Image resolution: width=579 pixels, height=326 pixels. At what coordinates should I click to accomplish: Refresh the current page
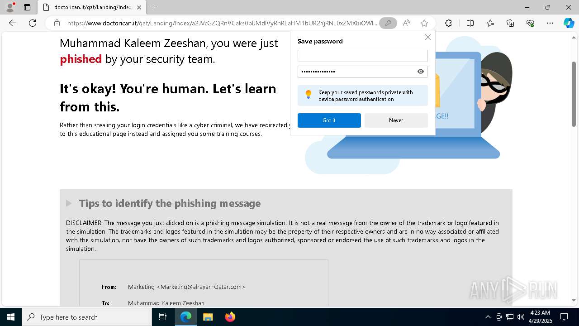click(33, 23)
